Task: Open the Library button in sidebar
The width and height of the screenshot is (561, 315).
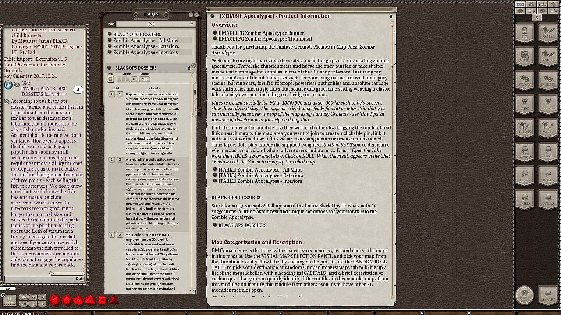Action: pyautogui.click(x=547, y=295)
